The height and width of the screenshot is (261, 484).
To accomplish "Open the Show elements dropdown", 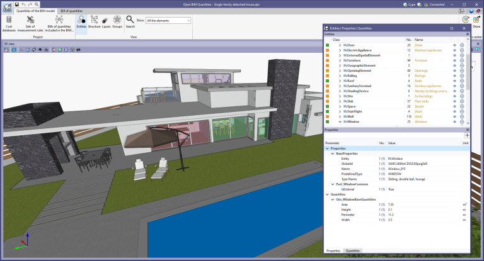I will click(168, 21).
